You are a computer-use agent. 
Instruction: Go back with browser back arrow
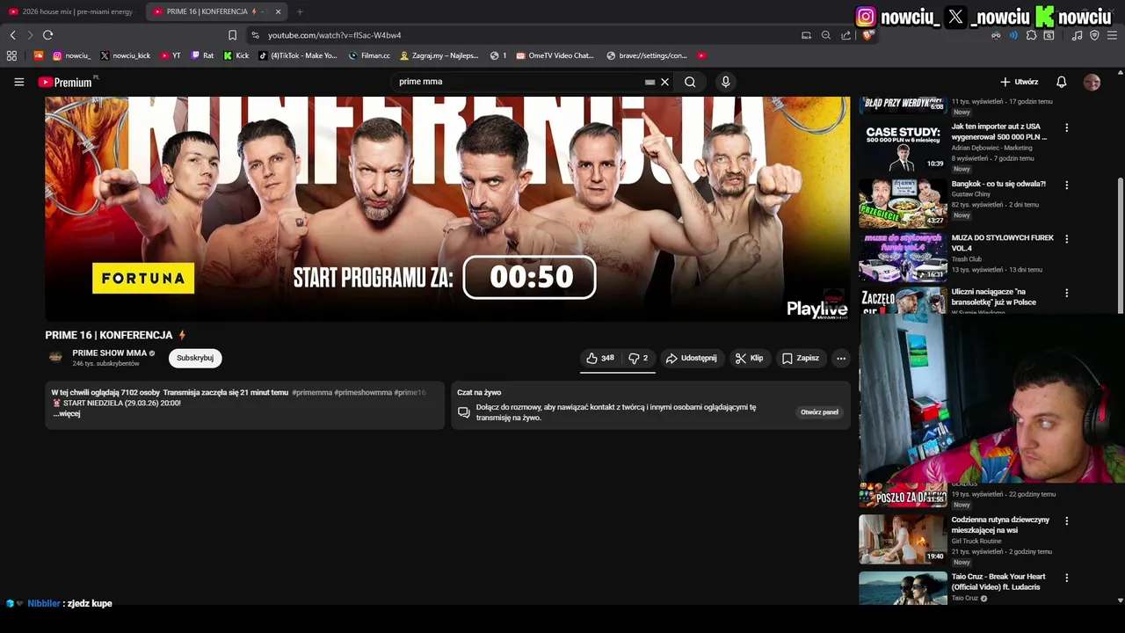point(12,35)
